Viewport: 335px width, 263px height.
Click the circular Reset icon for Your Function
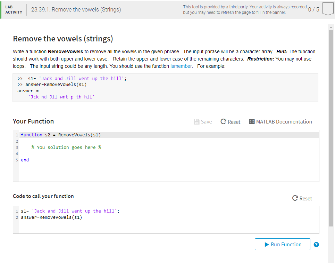tap(223, 121)
